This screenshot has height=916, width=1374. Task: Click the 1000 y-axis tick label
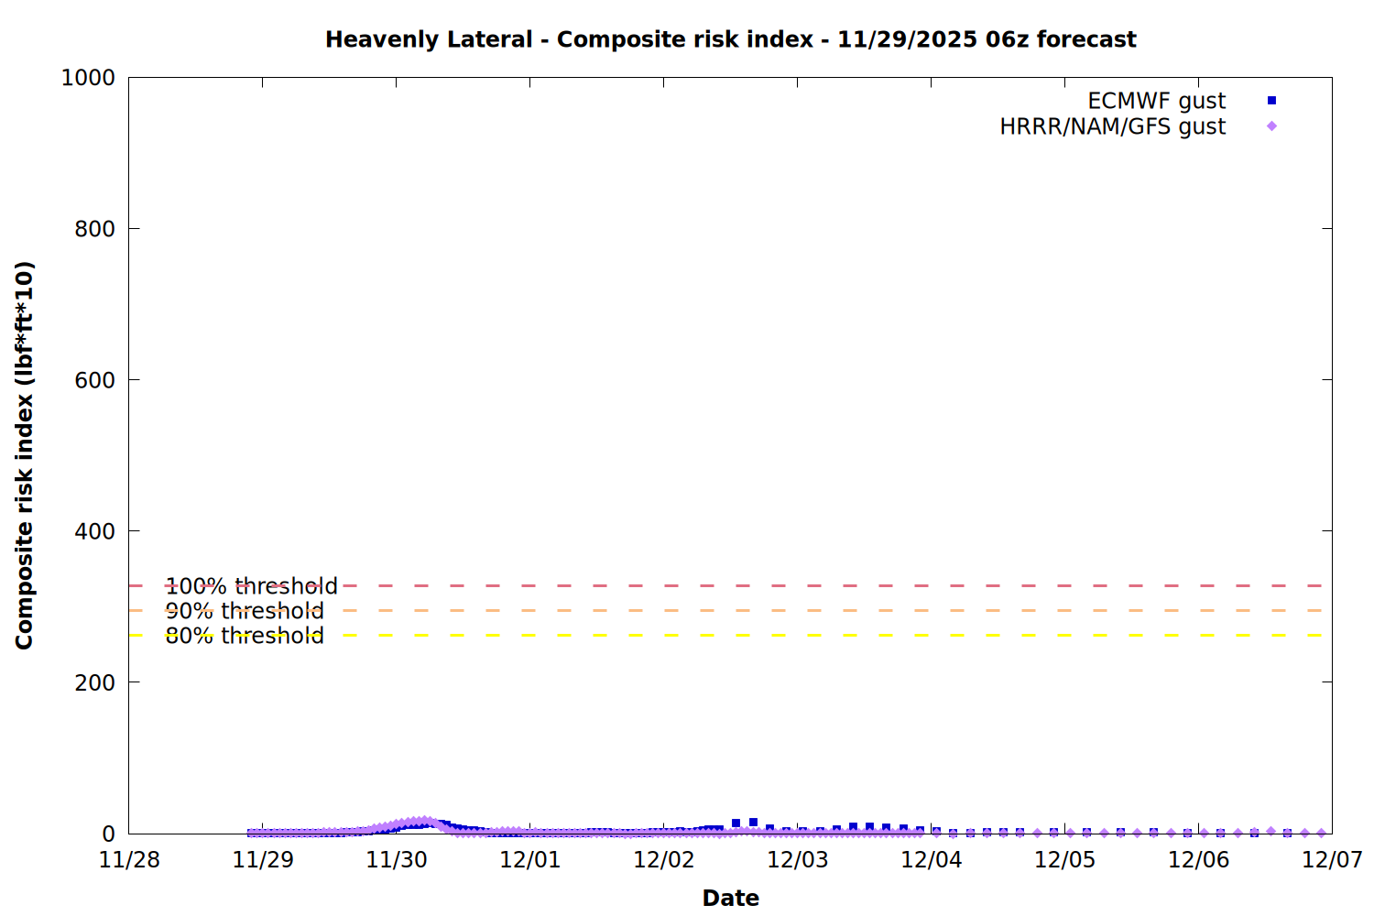(88, 78)
